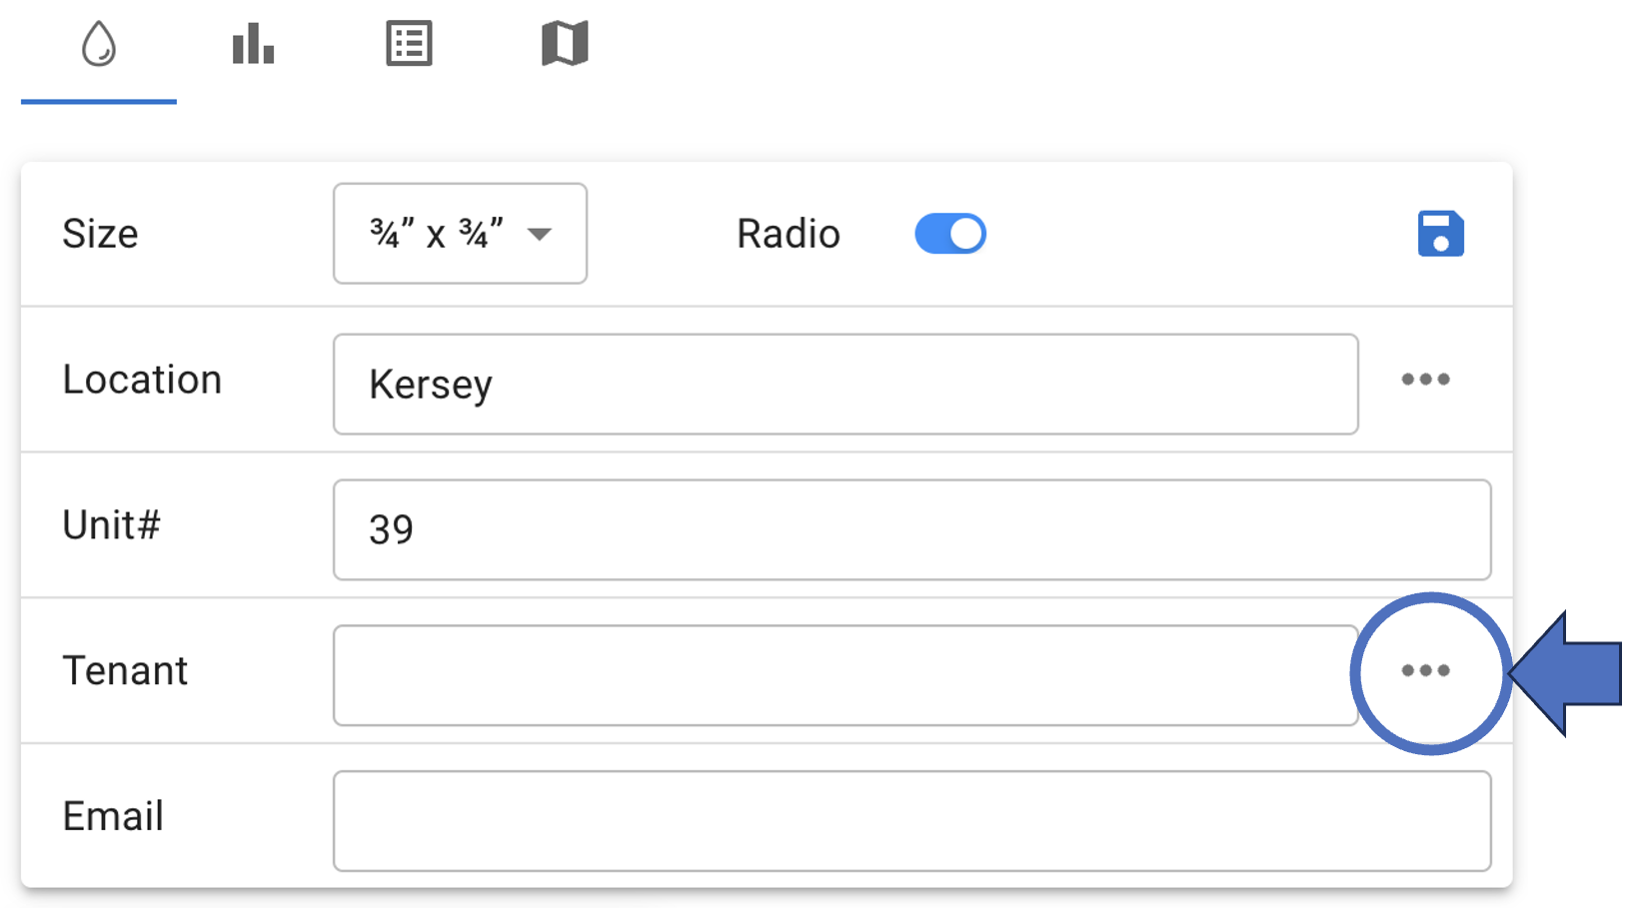This screenshot has height=913, width=1637.
Task: Open the Tenant more options menu
Action: pyautogui.click(x=1425, y=670)
